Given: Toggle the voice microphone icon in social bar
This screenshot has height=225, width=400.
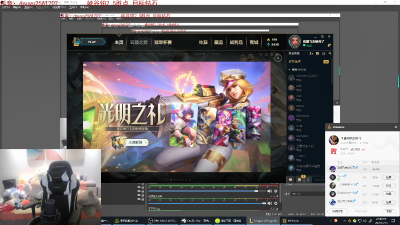Looking at the screenshot, I should [x=308, y=180].
